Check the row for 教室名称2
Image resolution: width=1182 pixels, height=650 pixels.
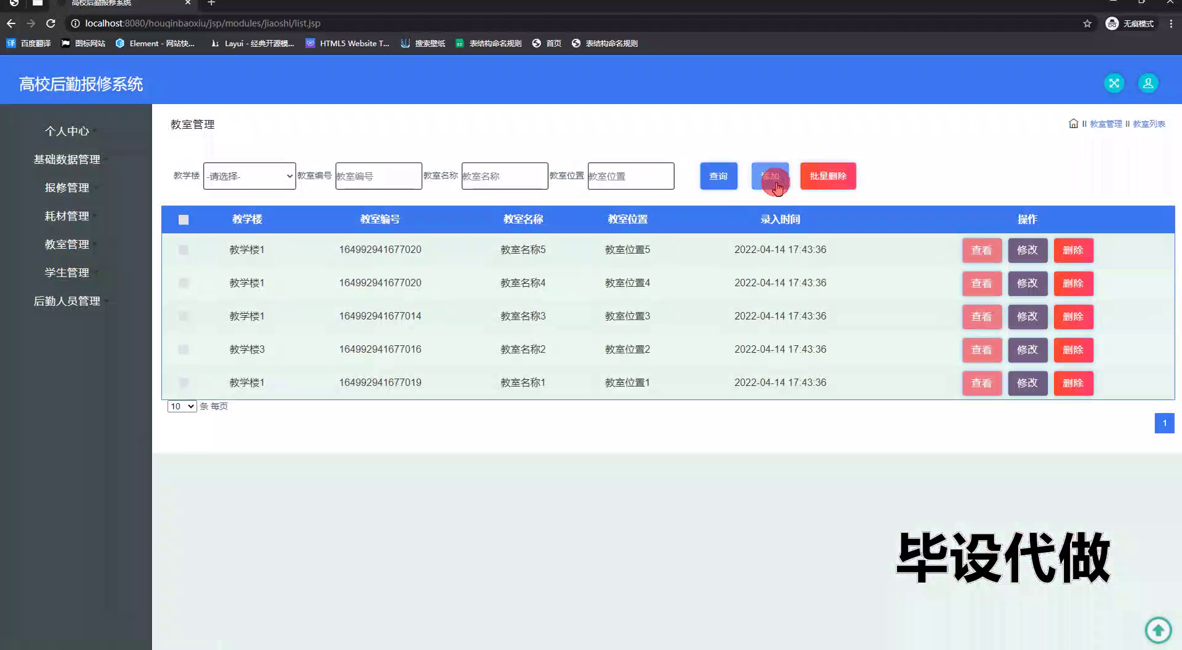click(x=183, y=350)
